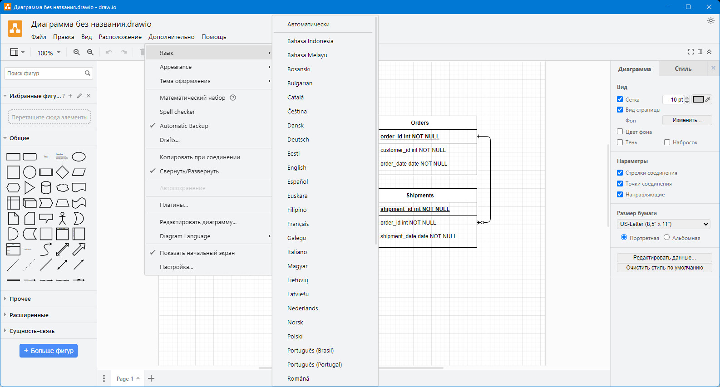Open the 100% zoom dropdown
Viewport: 720px width, 387px height.
[x=49, y=53]
